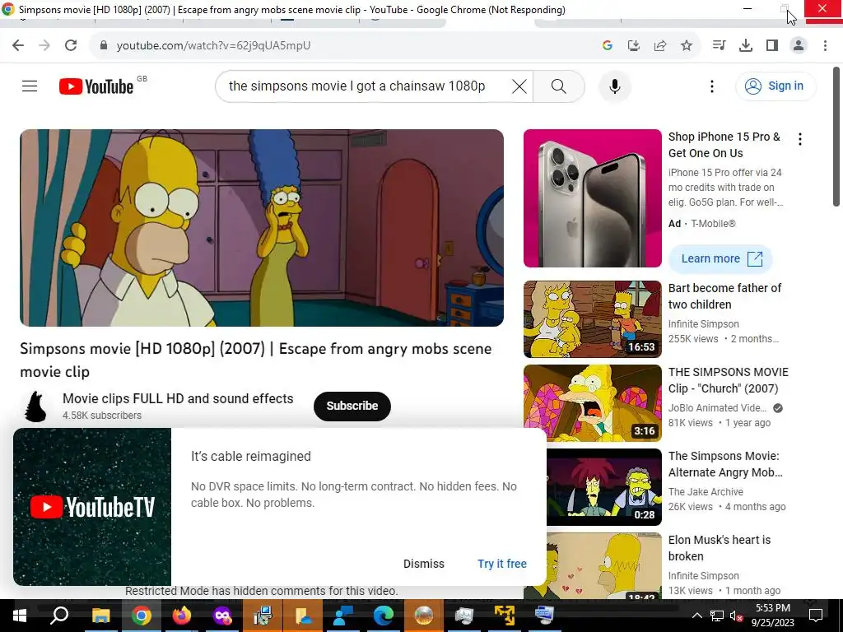Open the iPhone 15 Pro ad thumbnail

tap(593, 197)
